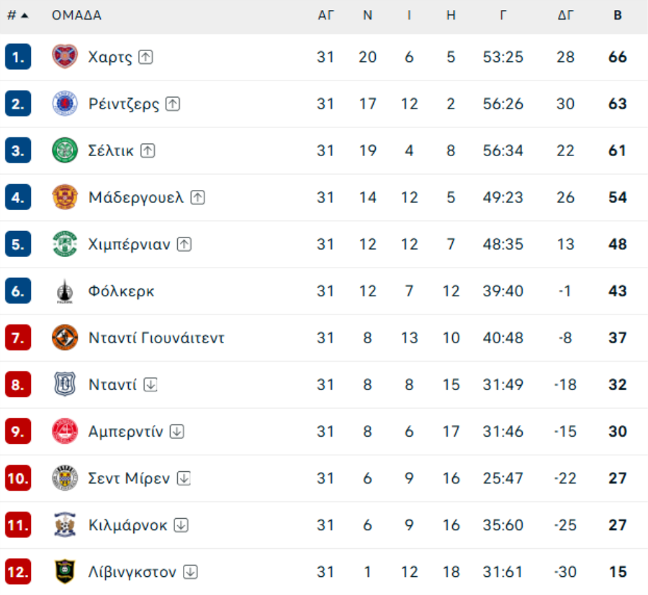Click the Hearts club crest icon
The height and width of the screenshot is (595, 648).
pyautogui.click(x=65, y=57)
